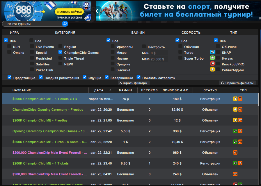Enable the Live Events category checkbox
Viewport: 261px width, 186px height.
[32, 46]
